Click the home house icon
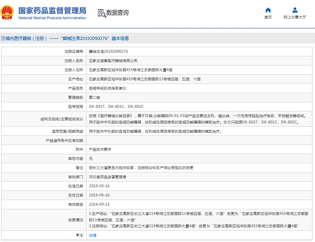The height and width of the screenshot is (242, 315). 268,10
